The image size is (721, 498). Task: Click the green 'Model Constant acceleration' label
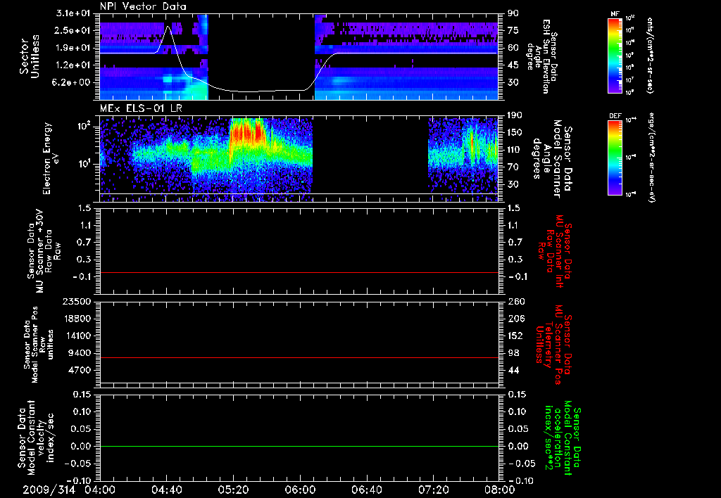(562, 438)
